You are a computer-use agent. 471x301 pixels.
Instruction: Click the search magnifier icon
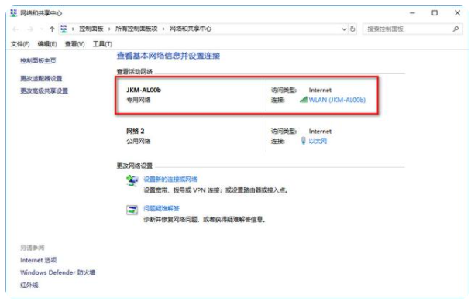[456, 29]
